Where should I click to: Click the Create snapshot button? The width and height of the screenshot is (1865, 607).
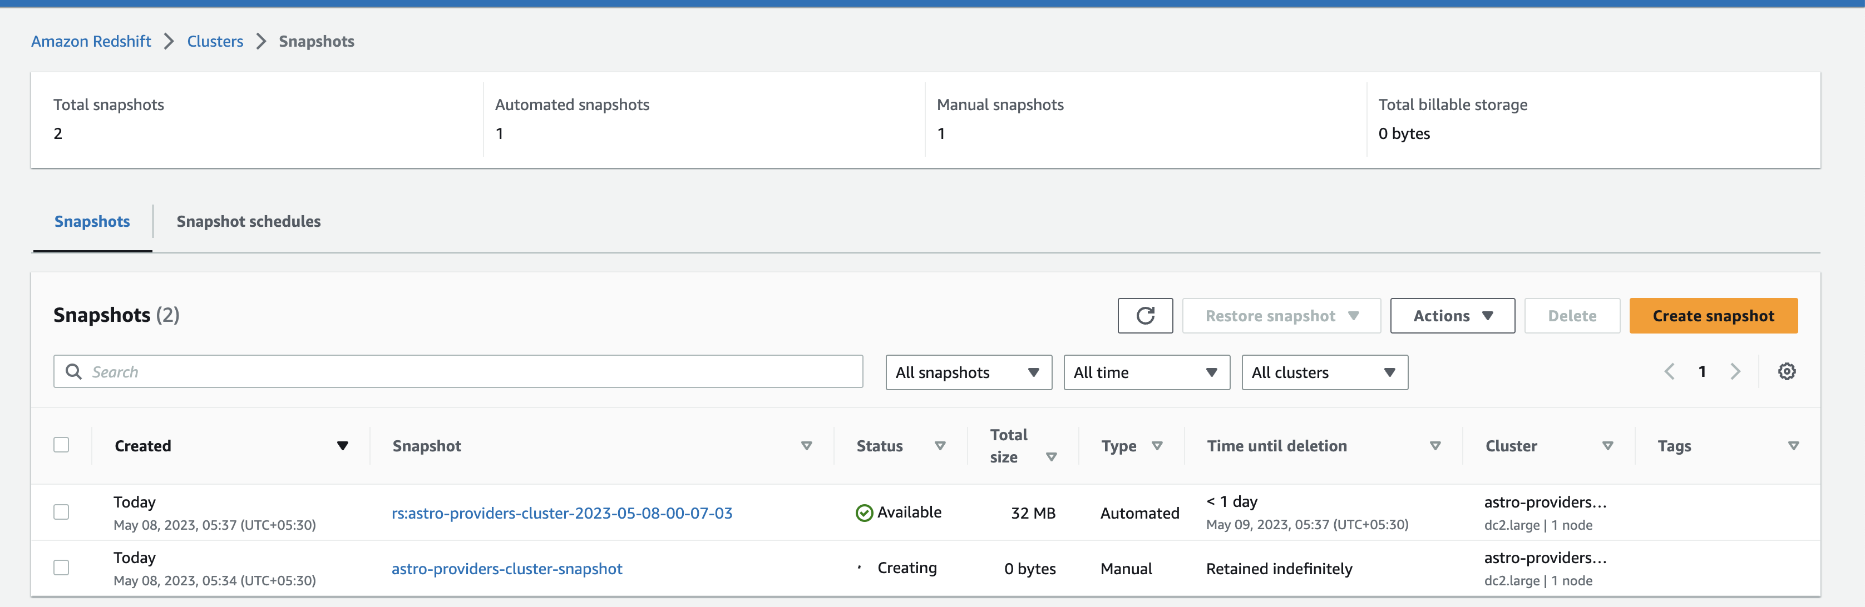coord(1713,315)
